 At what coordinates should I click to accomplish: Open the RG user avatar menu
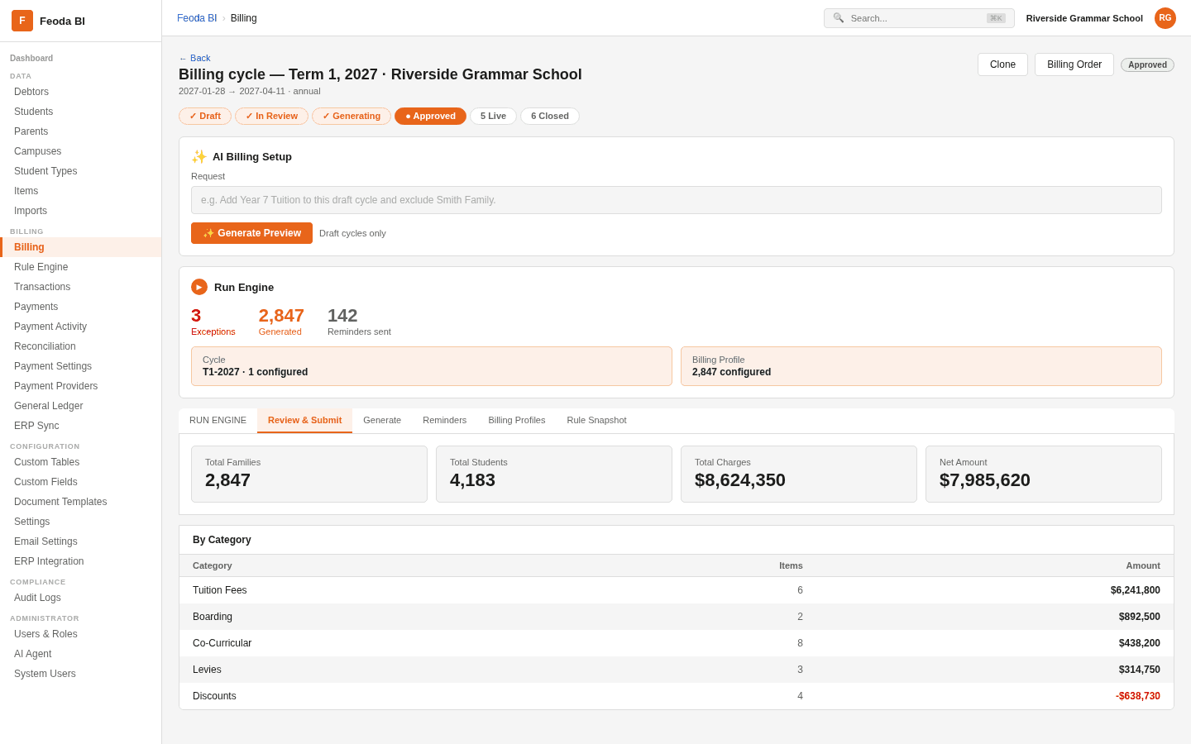(x=1165, y=18)
